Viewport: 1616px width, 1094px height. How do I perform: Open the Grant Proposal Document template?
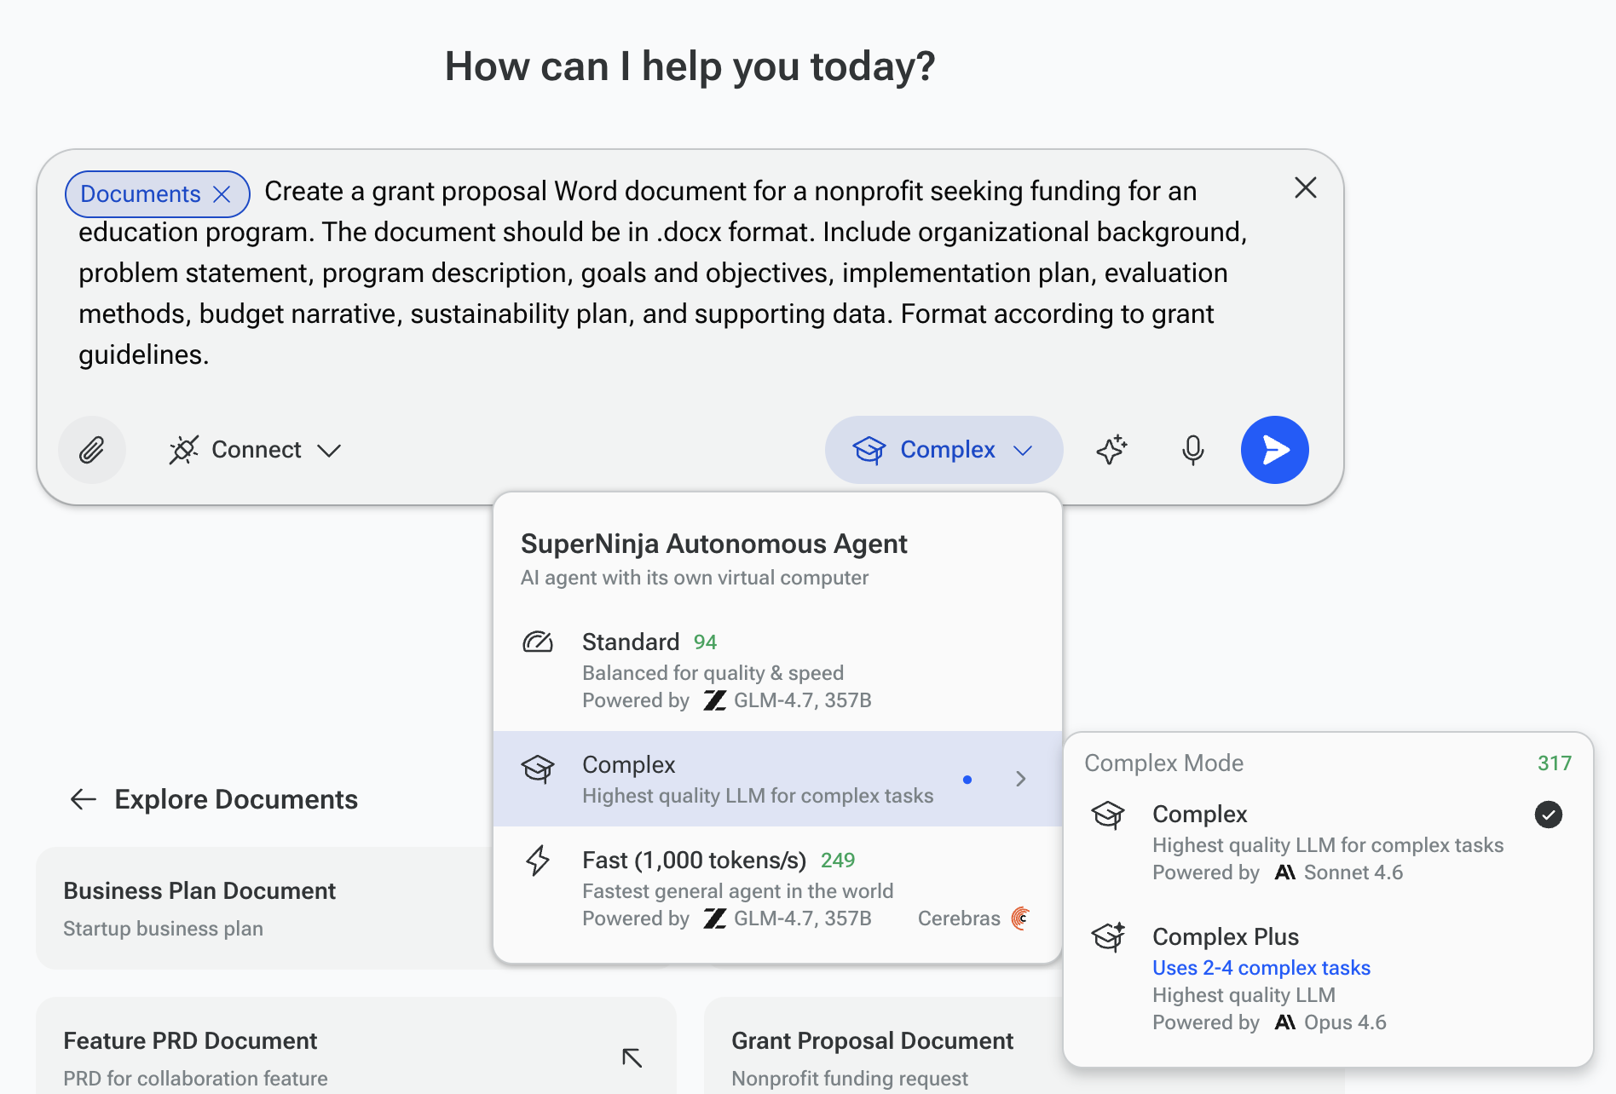click(883, 1046)
